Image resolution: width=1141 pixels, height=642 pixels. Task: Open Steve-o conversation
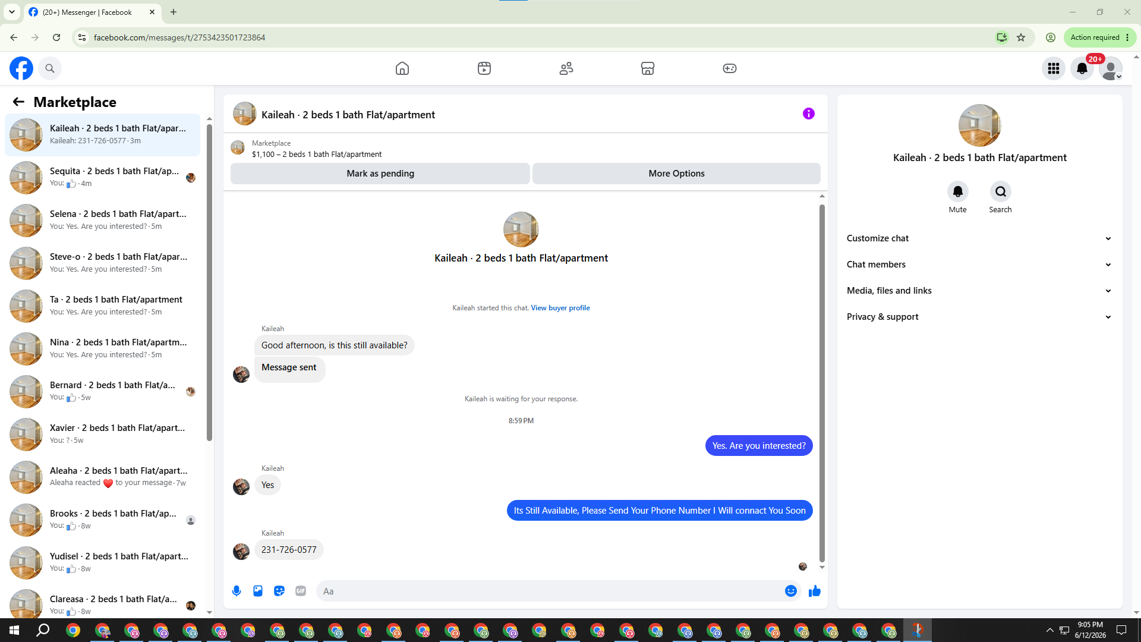[103, 263]
